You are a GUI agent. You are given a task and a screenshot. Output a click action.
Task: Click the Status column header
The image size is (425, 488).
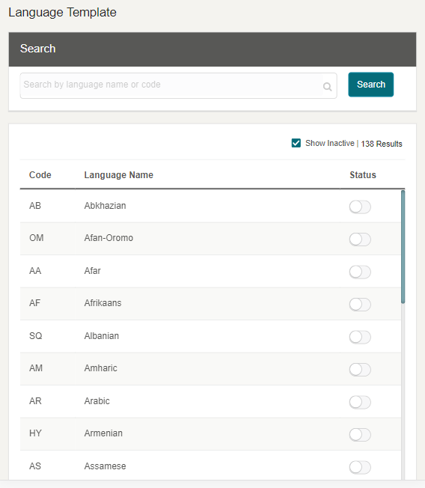pyautogui.click(x=363, y=175)
